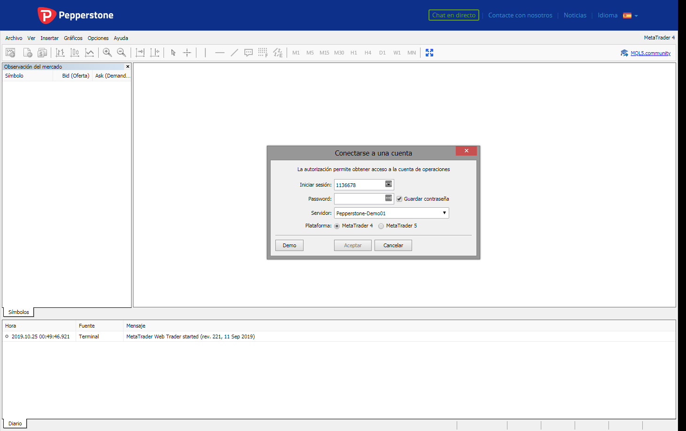The image size is (686, 431).
Task: Select the MetaTrader 5 radio button
Action: tap(381, 226)
